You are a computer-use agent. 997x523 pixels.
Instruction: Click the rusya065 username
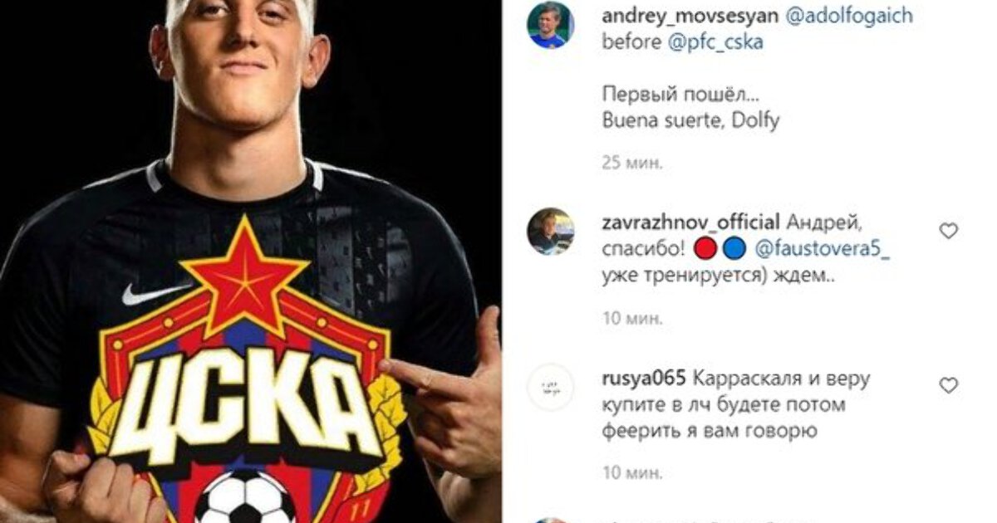(x=643, y=379)
